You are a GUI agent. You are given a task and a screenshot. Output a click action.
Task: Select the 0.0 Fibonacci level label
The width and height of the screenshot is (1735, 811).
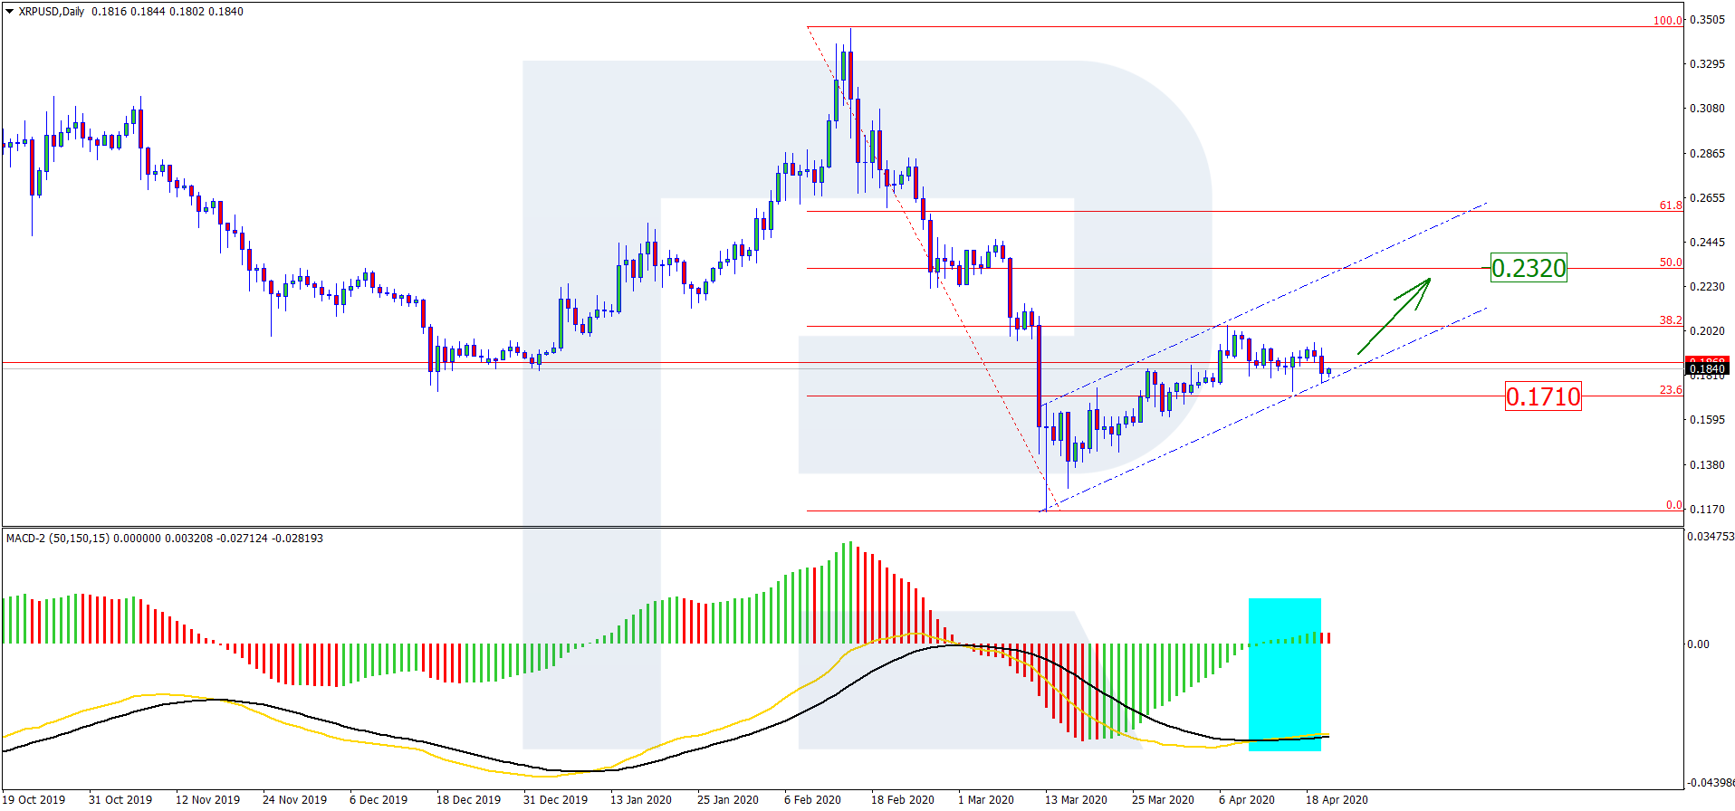1674,505
